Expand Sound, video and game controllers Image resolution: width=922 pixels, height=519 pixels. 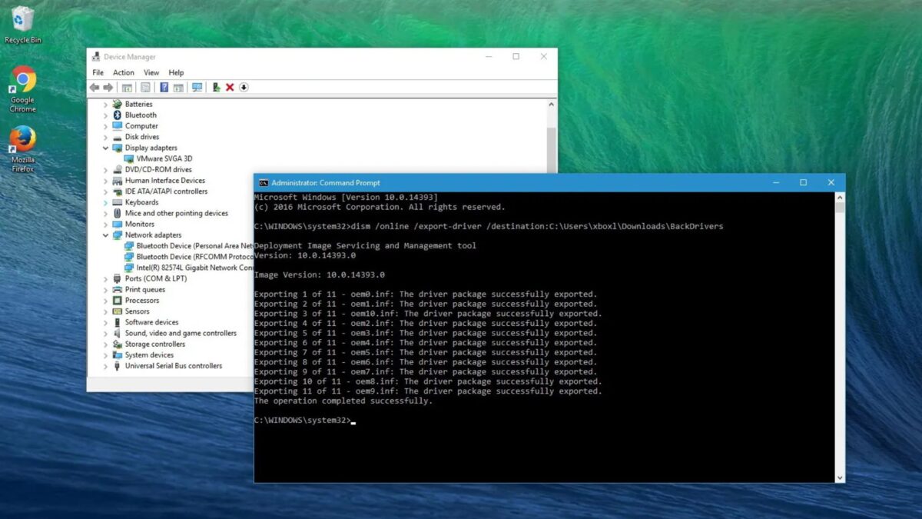[x=106, y=334]
